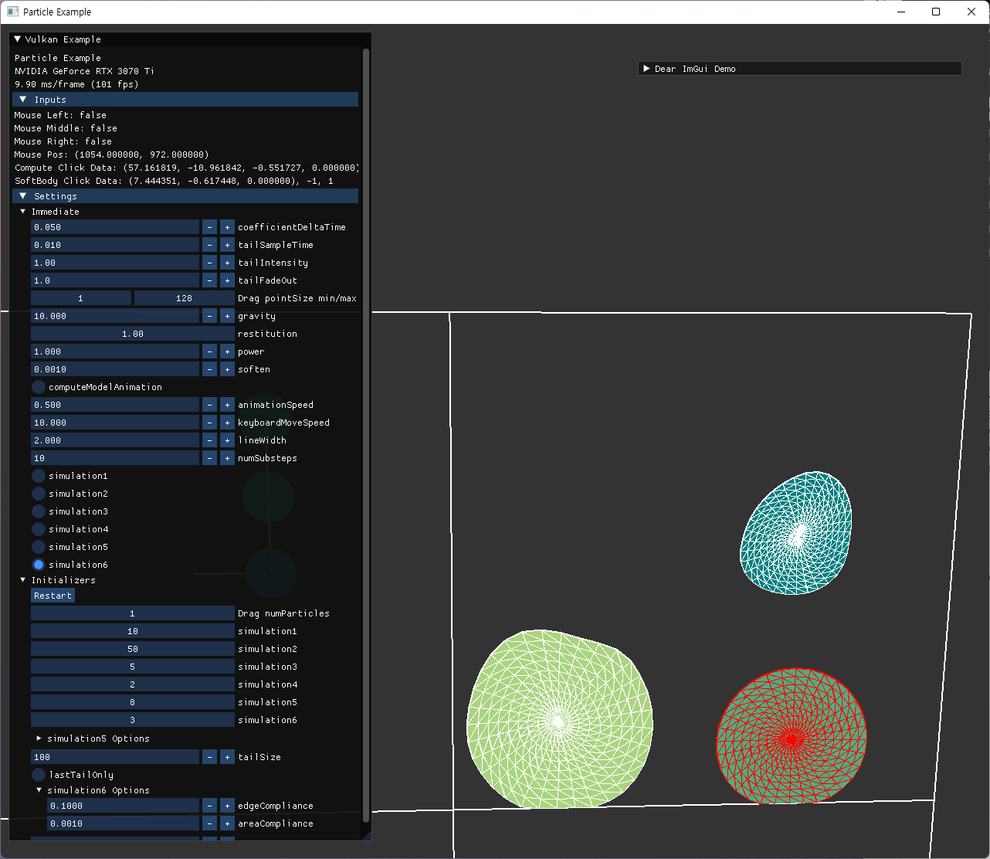Screen dimensions: 990x859
Task: Click pointSize min field showing 1
Action: (81, 298)
